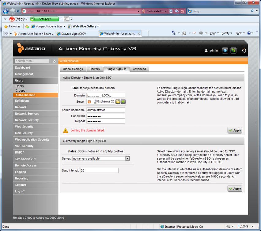The height and width of the screenshot is (231, 261).
Task: Click the green Safe page rating button
Action: pos(44,19)
